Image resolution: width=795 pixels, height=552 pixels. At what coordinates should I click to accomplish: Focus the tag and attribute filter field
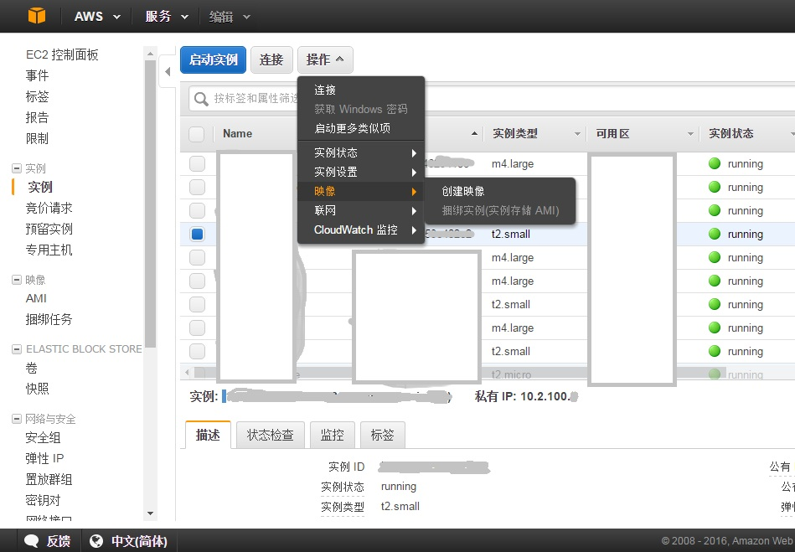point(492,98)
